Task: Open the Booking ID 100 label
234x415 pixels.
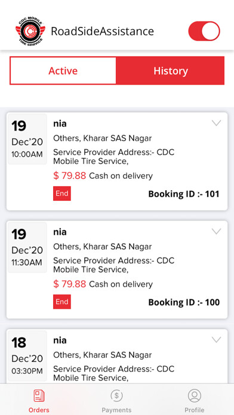Action: pyautogui.click(x=184, y=302)
